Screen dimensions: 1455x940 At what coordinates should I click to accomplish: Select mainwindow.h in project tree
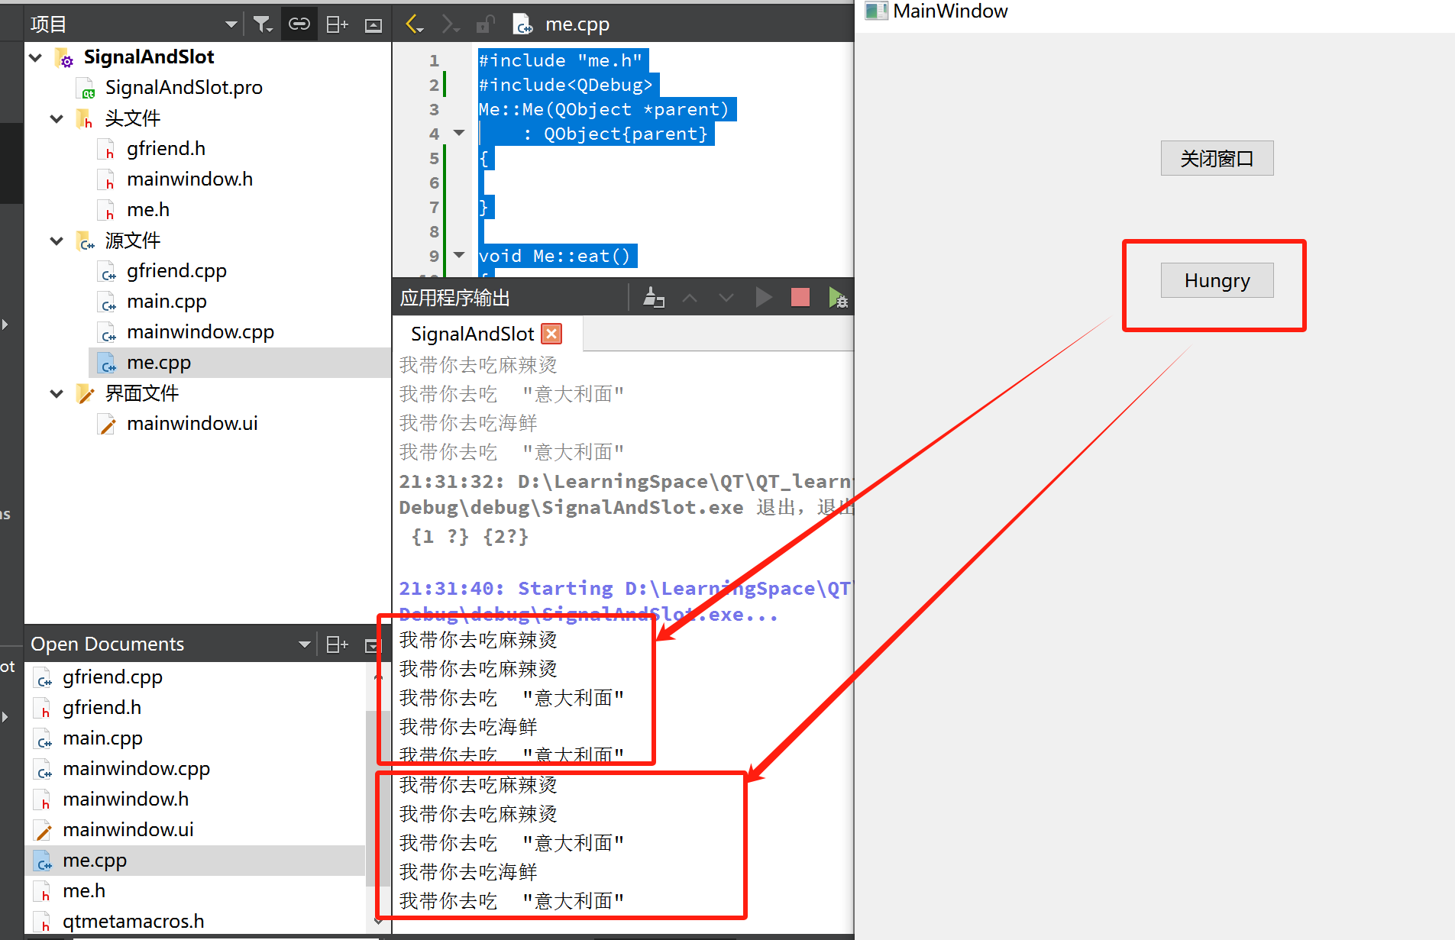[x=189, y=179]
